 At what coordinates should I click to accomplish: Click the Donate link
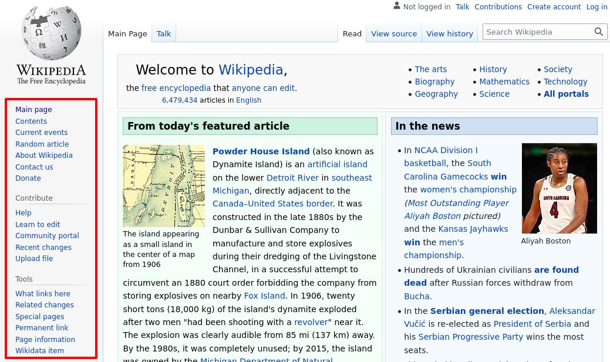[x=28, y=178]
